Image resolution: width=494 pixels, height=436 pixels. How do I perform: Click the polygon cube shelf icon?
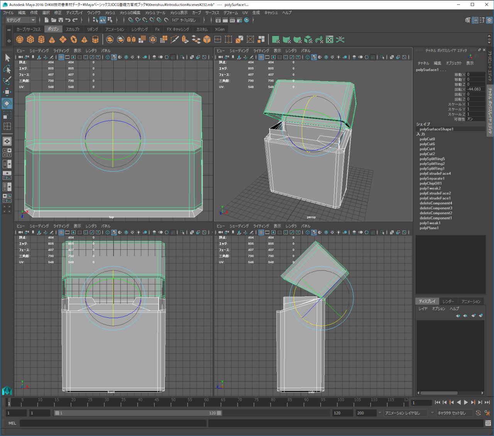tap(30, 39)
